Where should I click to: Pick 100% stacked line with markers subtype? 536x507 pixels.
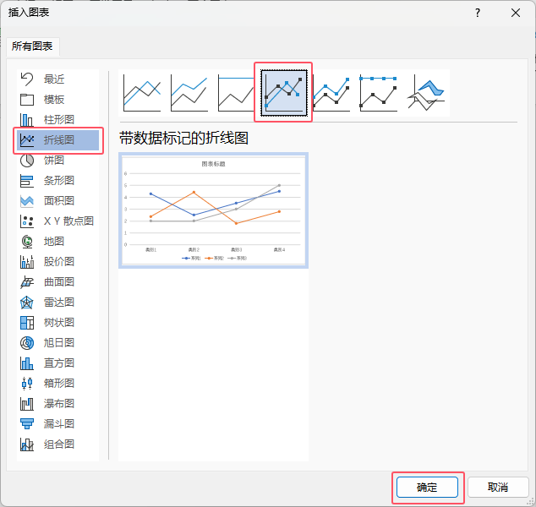click(x=379, y=93)
